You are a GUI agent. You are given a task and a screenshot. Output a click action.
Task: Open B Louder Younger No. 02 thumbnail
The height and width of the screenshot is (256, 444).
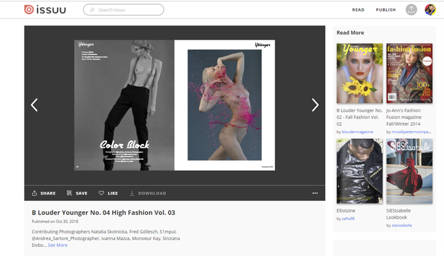360,74
